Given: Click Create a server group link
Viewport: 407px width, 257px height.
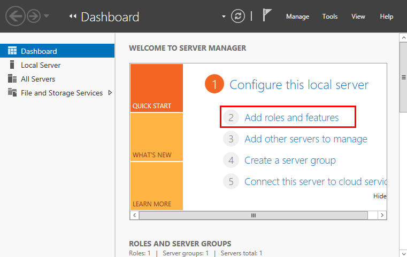Looking at the screenshot, I should (x=290, y=160).
